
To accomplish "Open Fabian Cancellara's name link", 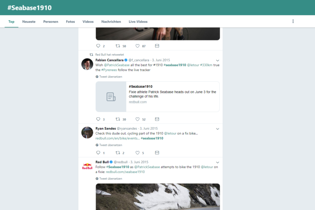I will [x=110, y=60].
